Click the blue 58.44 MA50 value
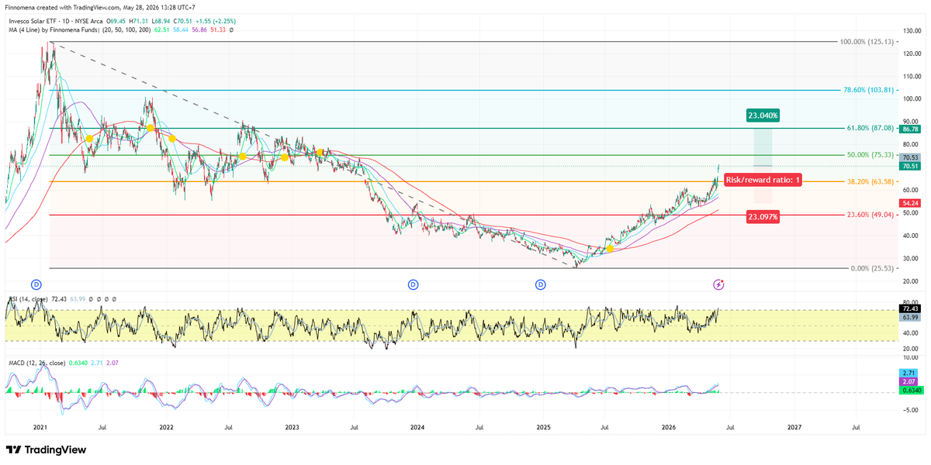This screenshot has width=931, height=465. (181, 29)
